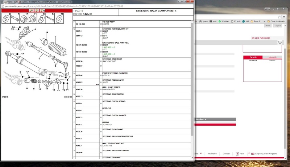Open the Other bookmarks folder

pos(276,21)
